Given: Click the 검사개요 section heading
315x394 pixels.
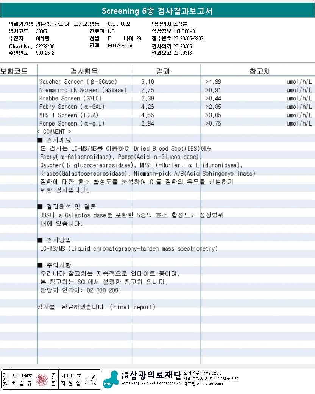Looking at the screenshot, I should (55, 140).
